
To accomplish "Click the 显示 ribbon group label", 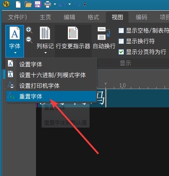I will coord(125,63).
